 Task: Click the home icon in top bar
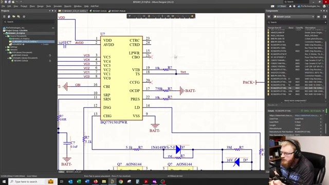pyautogui.click(x=290, y=6)
